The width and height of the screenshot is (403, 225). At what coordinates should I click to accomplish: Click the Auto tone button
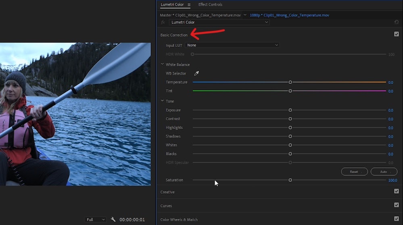[384, 172]
